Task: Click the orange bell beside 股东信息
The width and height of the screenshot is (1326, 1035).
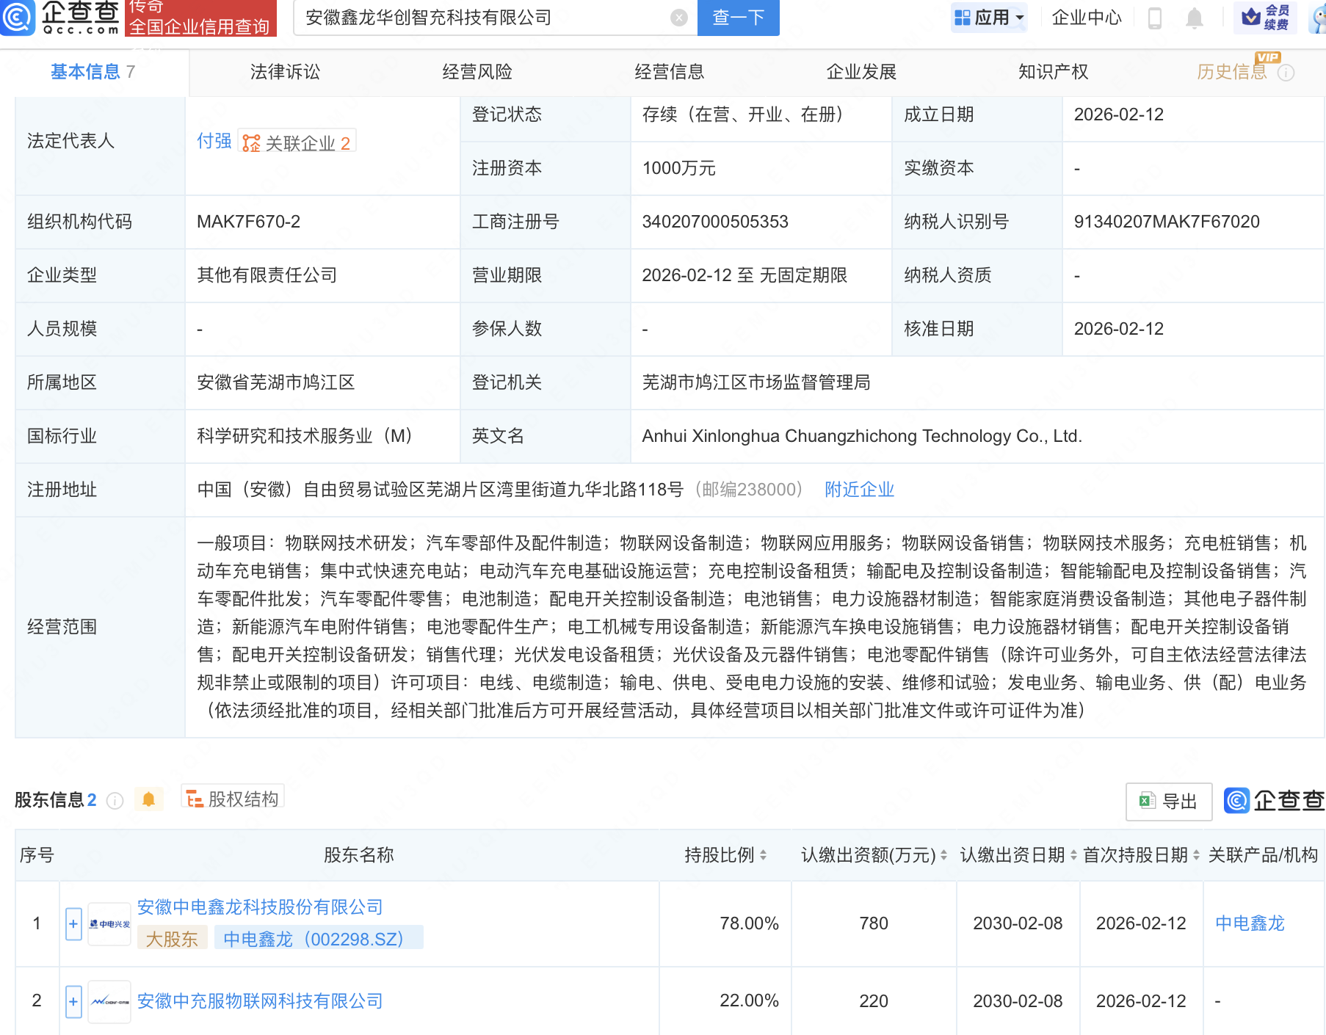Action: click(x=149, y=799)
